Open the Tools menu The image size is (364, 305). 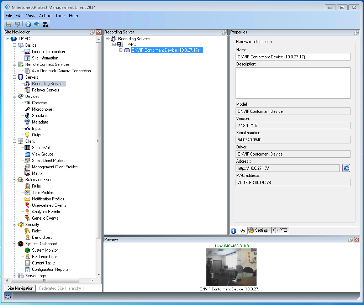tap(60, 16)
